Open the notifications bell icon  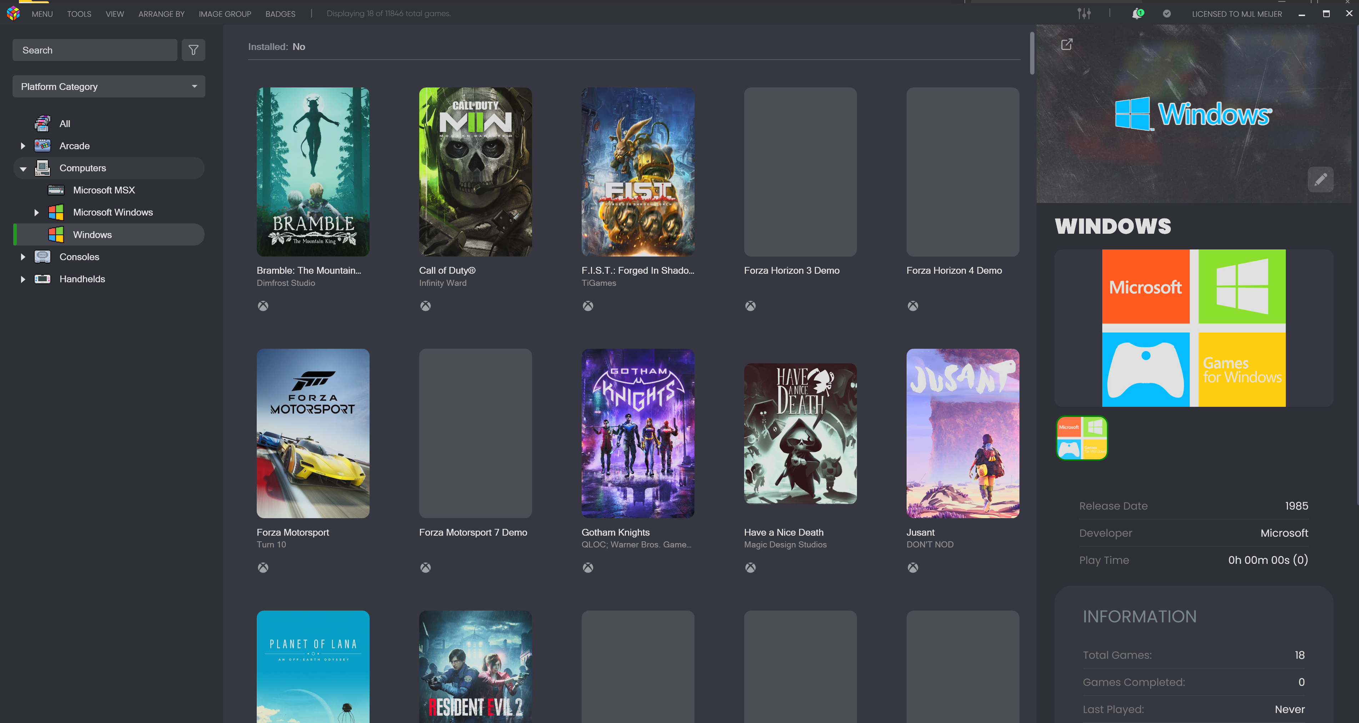[1137, 14]
